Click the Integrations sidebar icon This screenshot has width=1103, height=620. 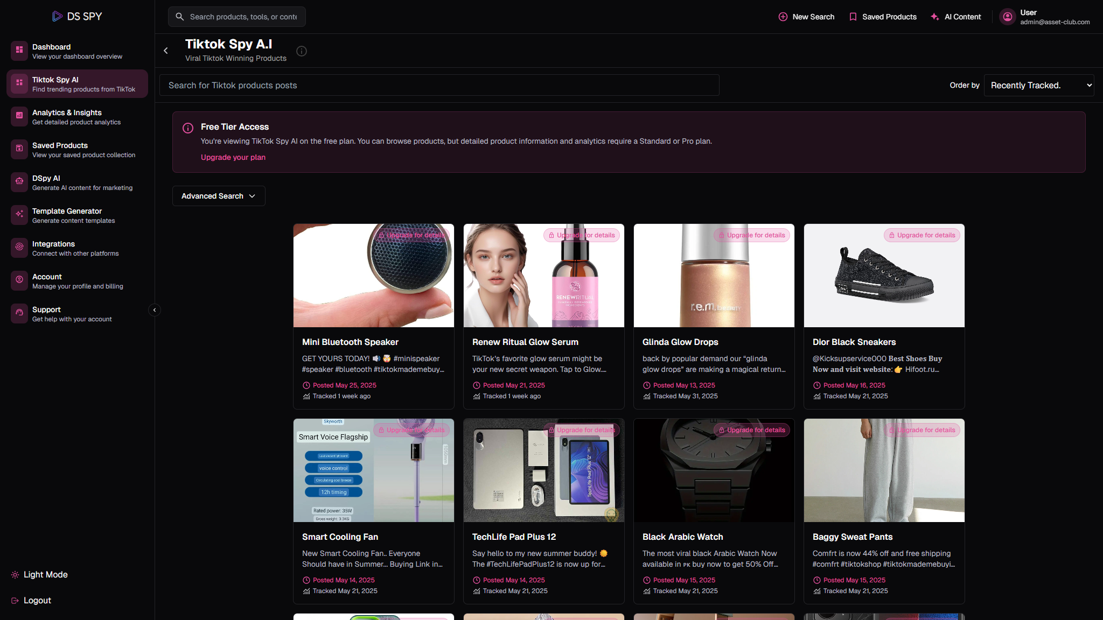coord(19,248)
